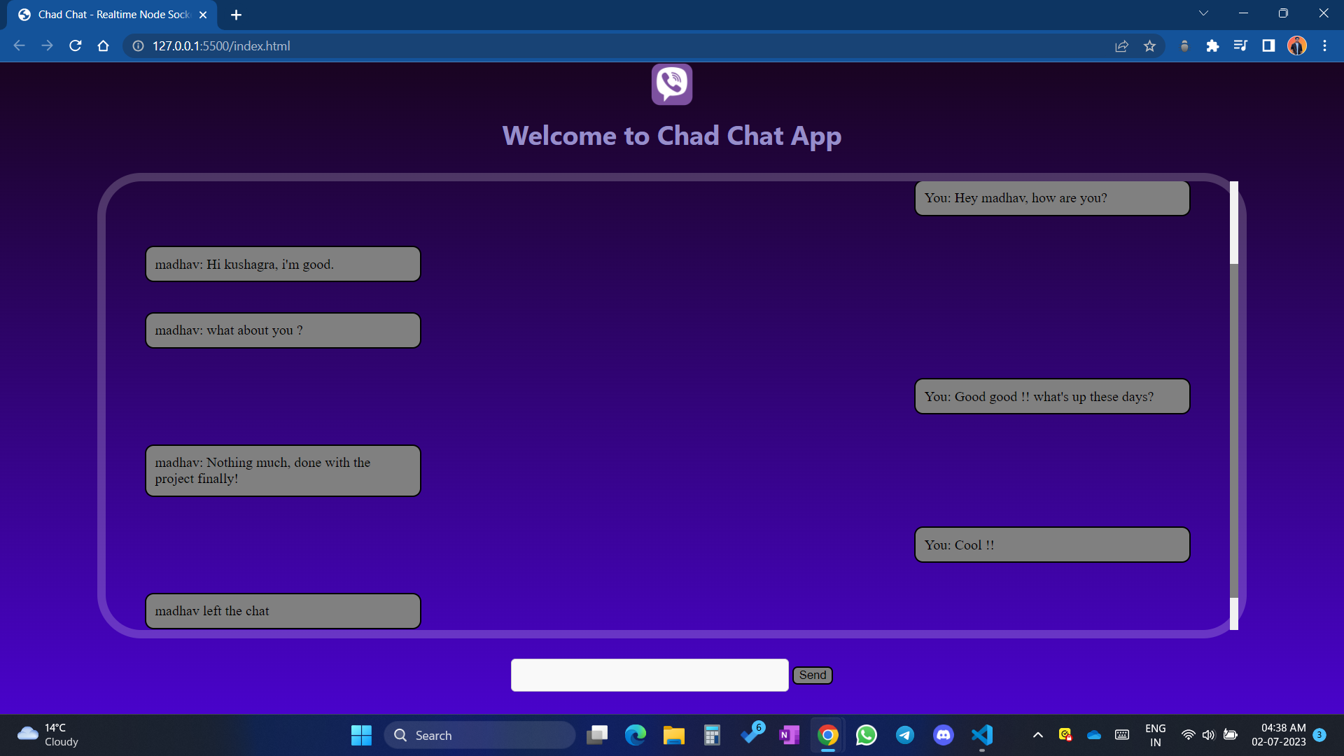The width and height of the screenshot is (1344, 756).
Task: Reload the page with the refresh icon
Action: coord(75,45)
